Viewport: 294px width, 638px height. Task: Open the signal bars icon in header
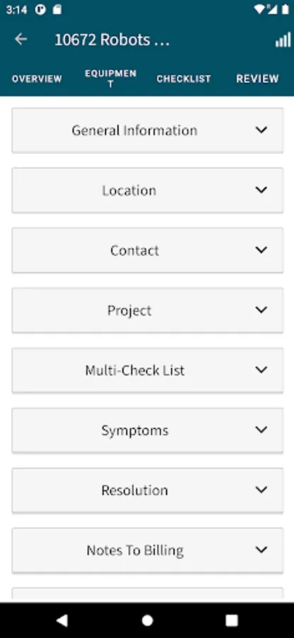[283, 40]
